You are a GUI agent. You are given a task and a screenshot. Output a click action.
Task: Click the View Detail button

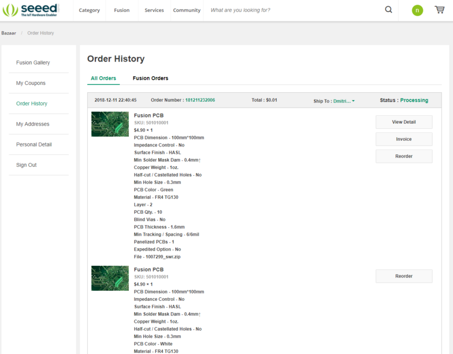coord(404,122)
